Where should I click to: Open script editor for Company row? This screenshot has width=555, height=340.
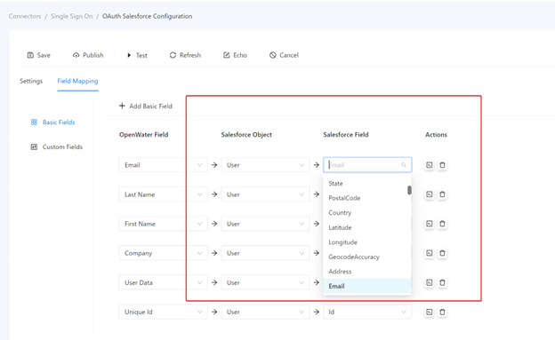(x=429, y=253)
